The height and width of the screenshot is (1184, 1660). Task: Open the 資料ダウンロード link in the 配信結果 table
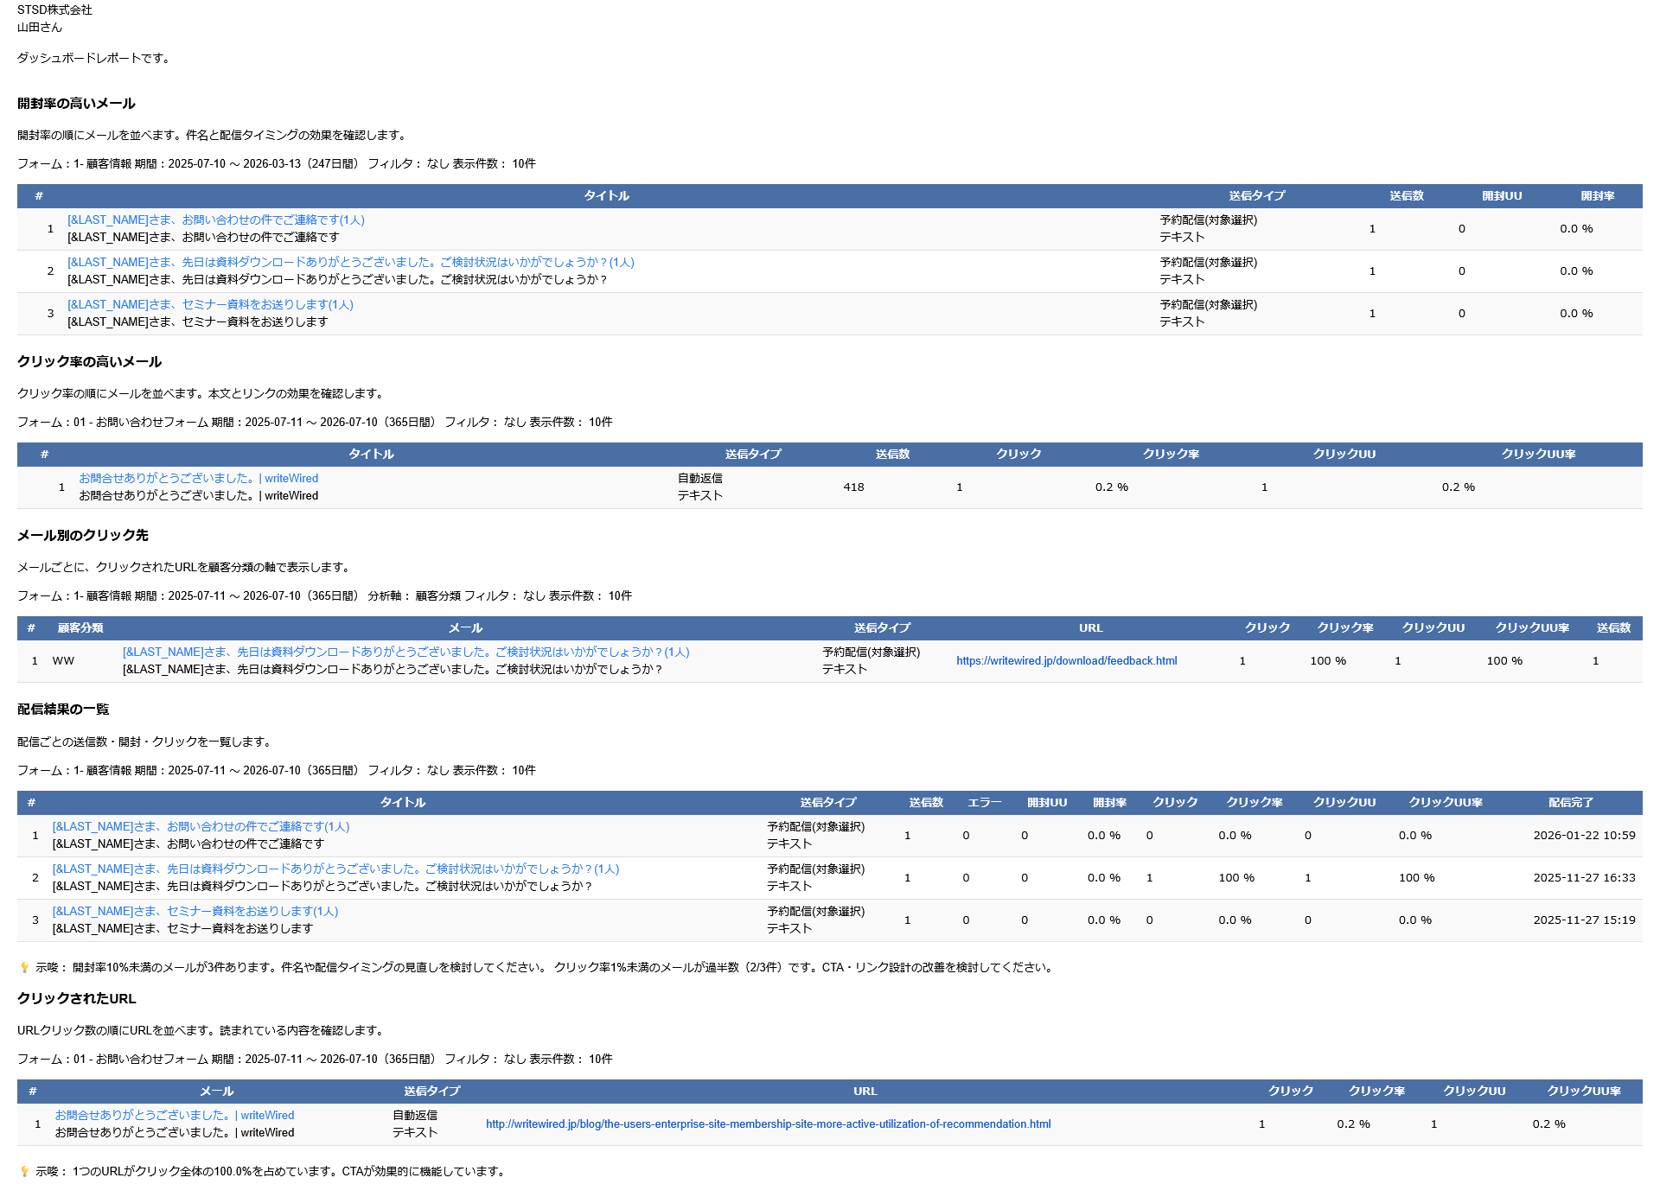click(336, 869)
